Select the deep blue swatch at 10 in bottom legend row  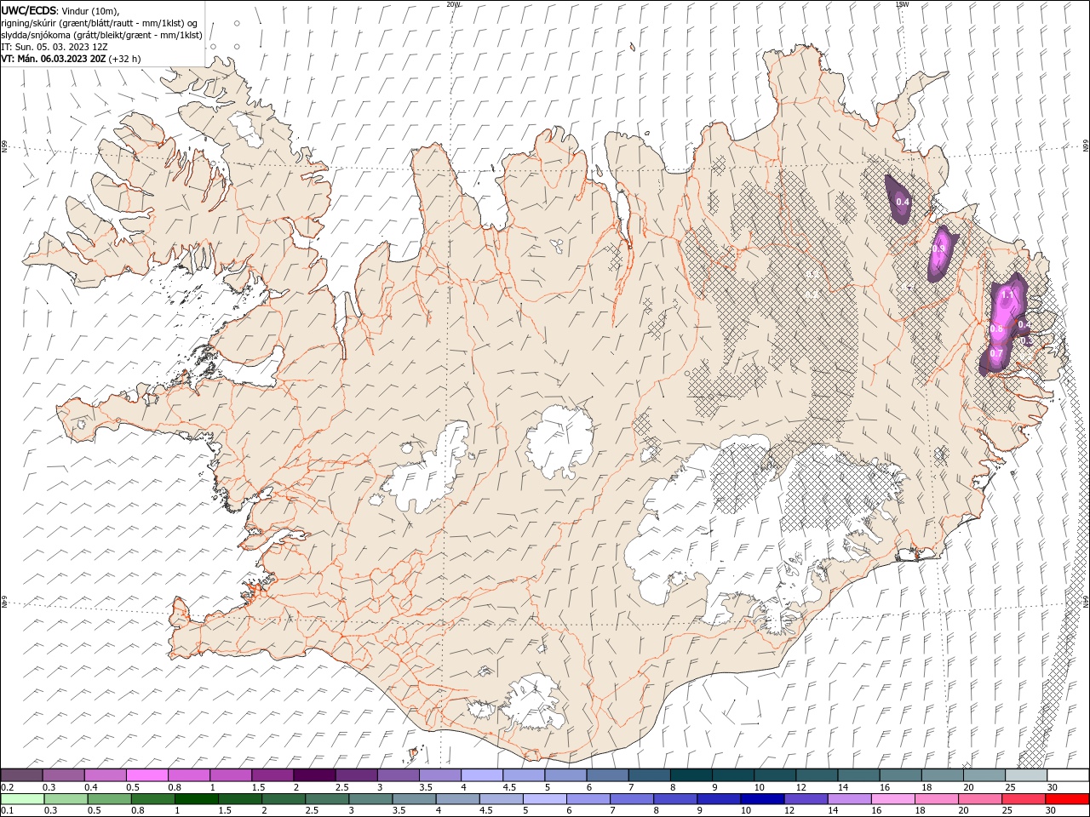coord(762,799)
